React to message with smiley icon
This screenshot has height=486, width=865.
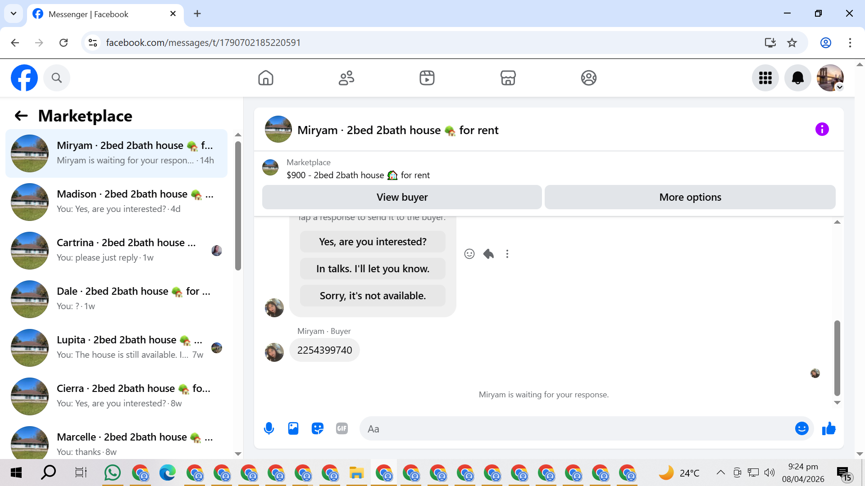pos(469,254)
